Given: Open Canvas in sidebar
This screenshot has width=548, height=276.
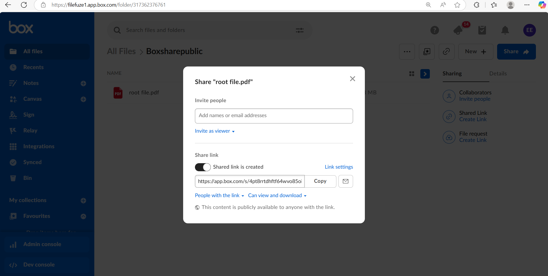Looking at the screenshot, I should point(32,99).
